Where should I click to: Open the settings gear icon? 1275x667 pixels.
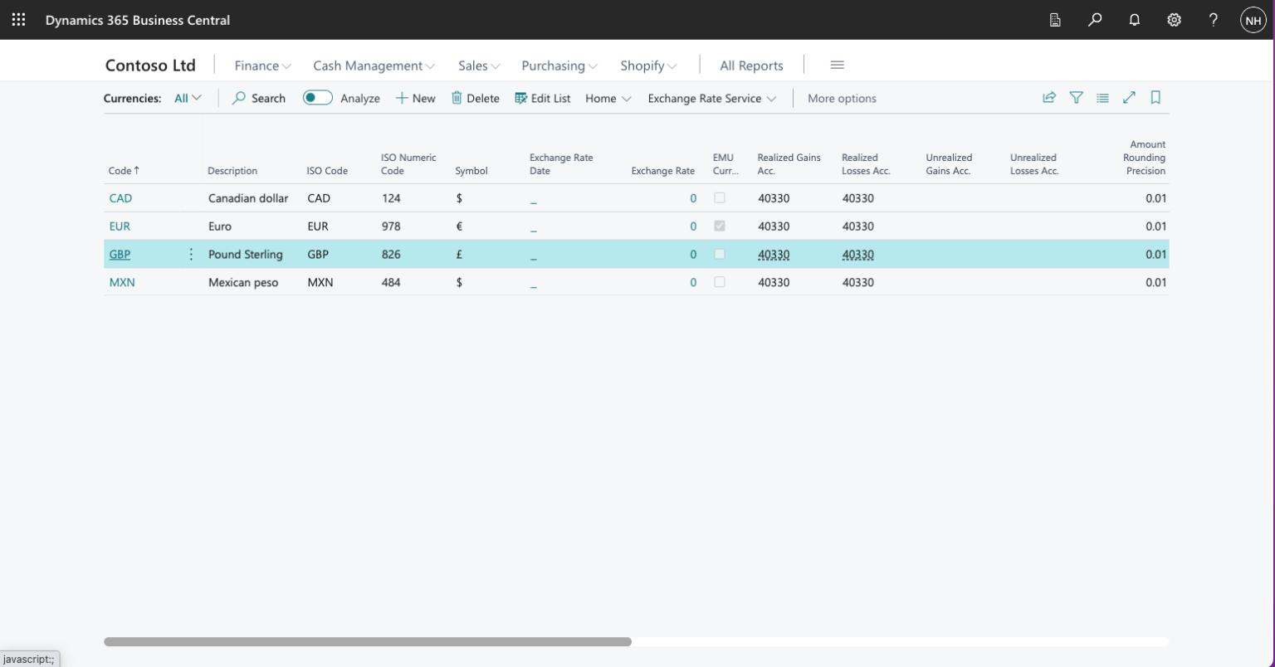1174,20
